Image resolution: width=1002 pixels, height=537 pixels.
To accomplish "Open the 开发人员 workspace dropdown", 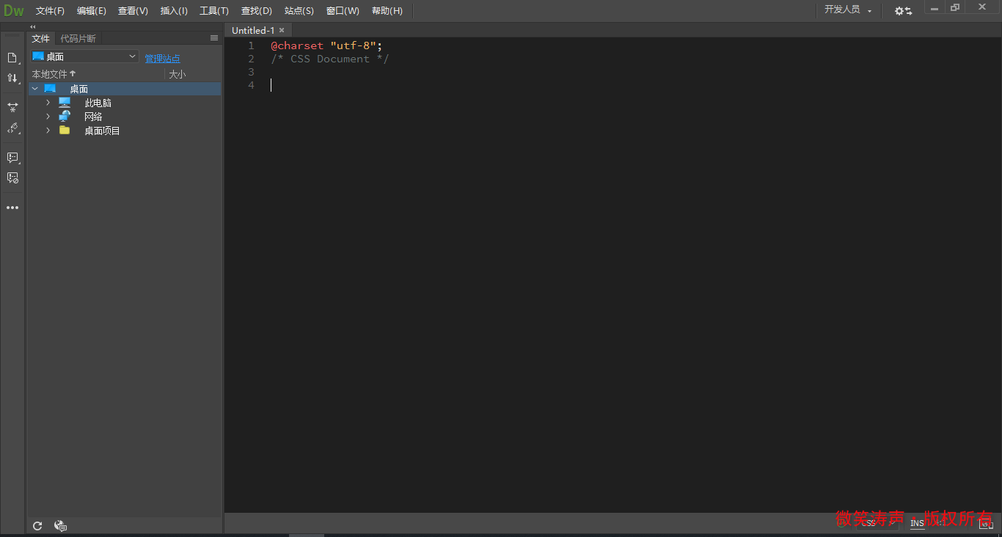I will coord(848,10).
